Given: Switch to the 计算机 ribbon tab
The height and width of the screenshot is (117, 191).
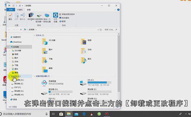Looking at the screenshot, I should point(20,10).
